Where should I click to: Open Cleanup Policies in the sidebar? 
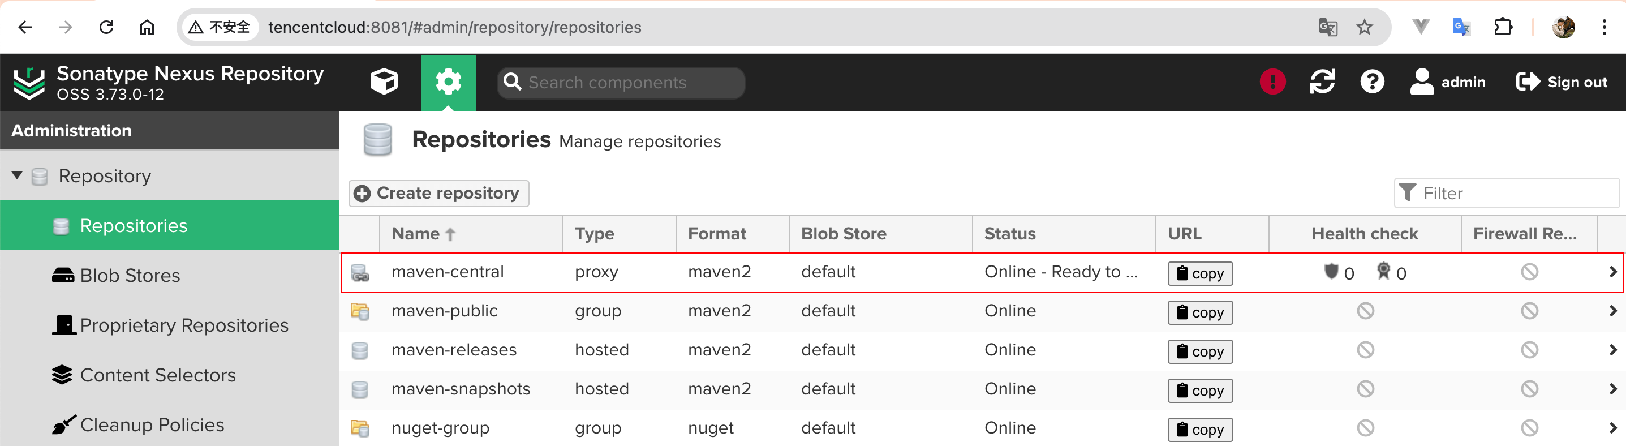(170, 425)
